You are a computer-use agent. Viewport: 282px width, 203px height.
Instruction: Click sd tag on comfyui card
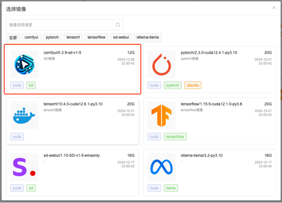[x=31, y=85]
